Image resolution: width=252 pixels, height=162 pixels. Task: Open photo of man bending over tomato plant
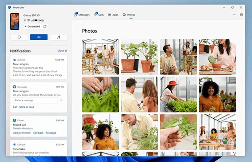point(140,132)
